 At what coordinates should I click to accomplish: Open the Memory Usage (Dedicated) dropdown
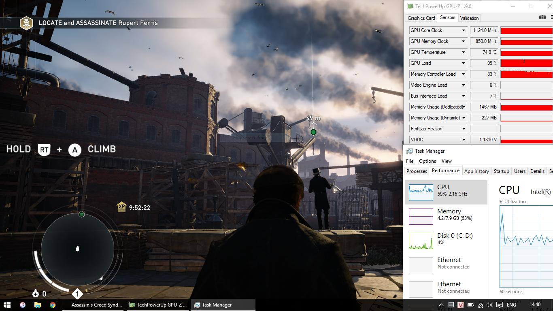click(x=464, y=107)
